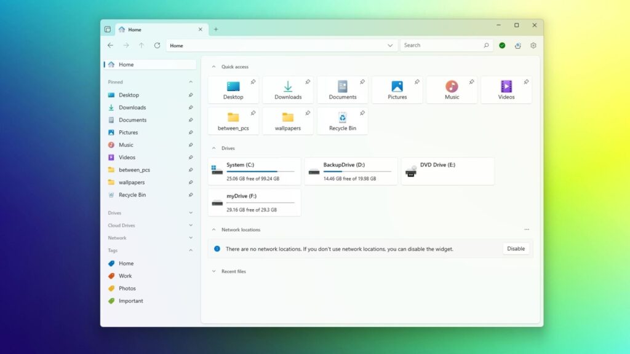Click the back arrow navigation icon
The image size is (630, 354).
coord(110,45)
